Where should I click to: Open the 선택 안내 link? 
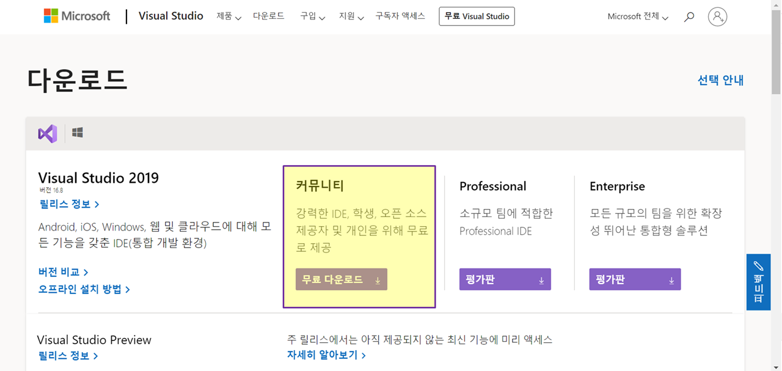(x=720, y=80)
